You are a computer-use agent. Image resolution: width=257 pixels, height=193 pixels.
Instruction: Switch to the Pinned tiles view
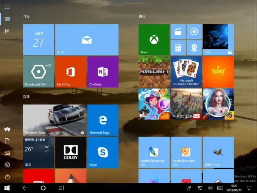pyautogui.click(x=7, y=19)
